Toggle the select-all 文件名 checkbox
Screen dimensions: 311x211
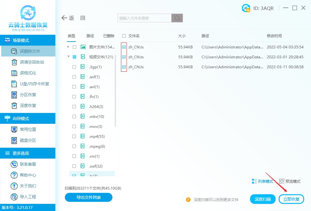click(124, 36)
